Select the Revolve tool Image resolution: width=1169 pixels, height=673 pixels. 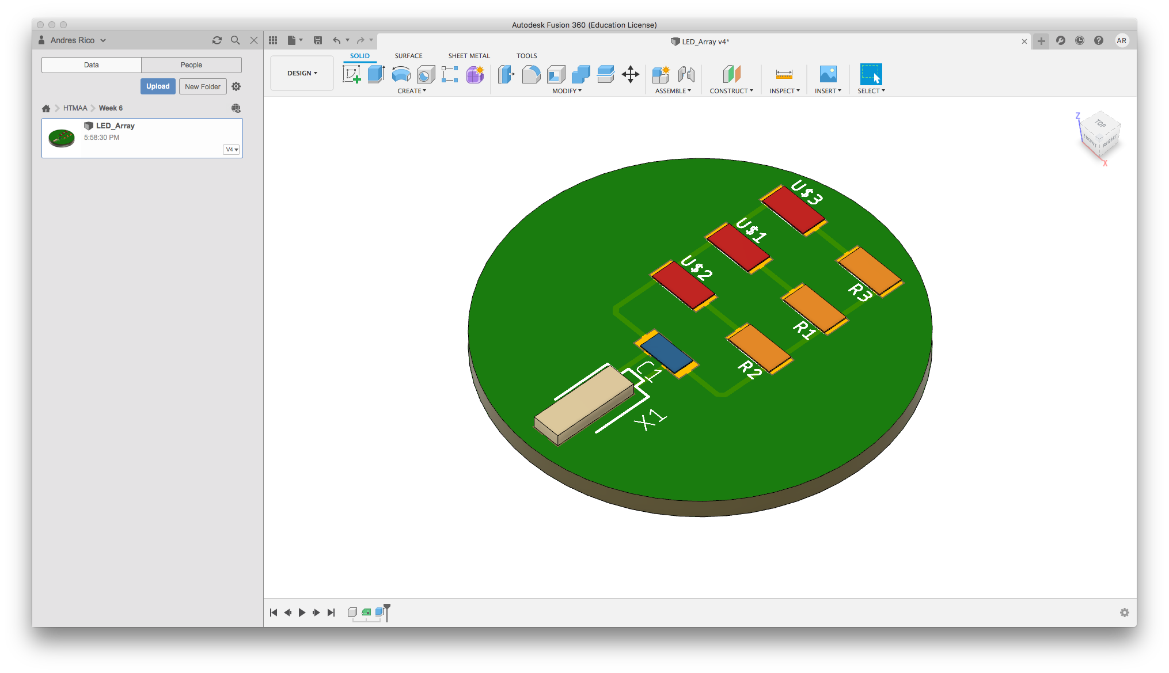click(401, 74)
